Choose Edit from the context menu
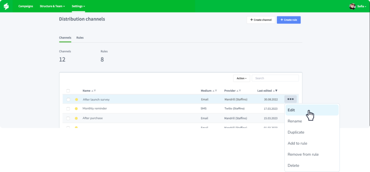The image size is (370, 172). (x=312, y=110)
